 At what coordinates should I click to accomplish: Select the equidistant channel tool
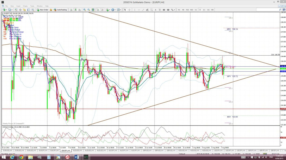click(x=147, y=10)
